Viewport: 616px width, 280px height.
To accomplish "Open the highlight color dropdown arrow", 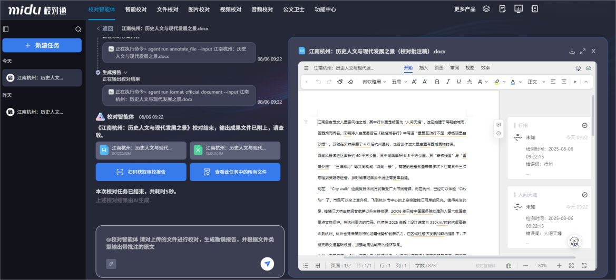I will (505, 82).
